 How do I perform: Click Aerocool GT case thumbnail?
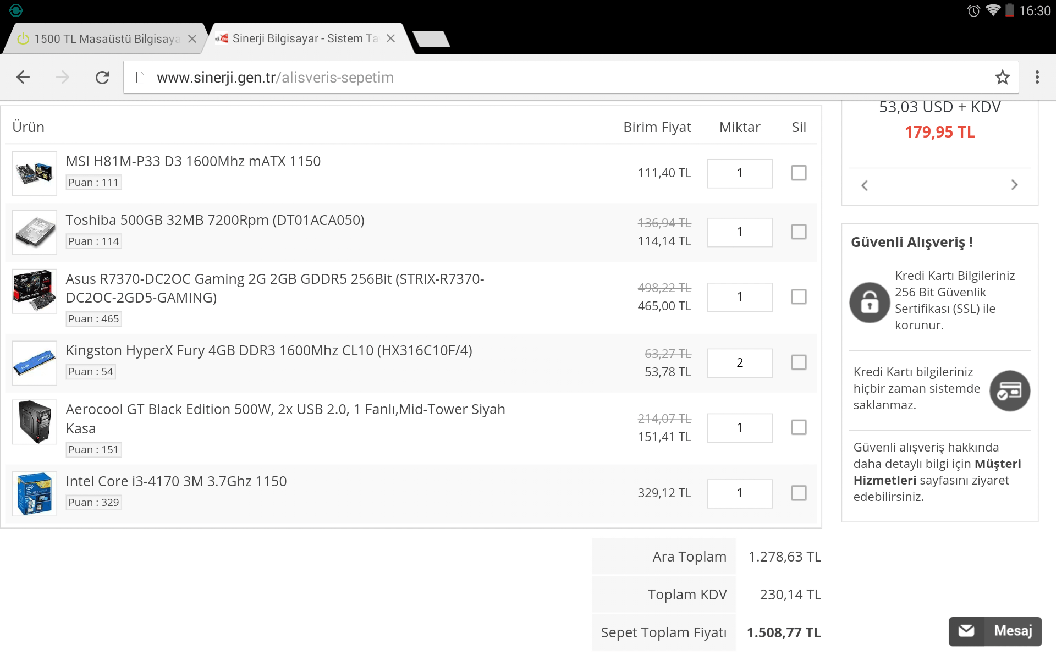coord(35,422)
